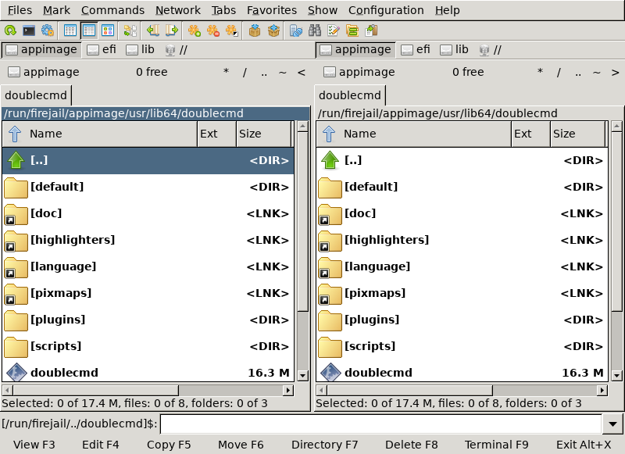Image resolution: width=625 pixels, height=454 pixels.
Task: Click the Synchronize directories folder icon
Action: (x=352, y=30)
